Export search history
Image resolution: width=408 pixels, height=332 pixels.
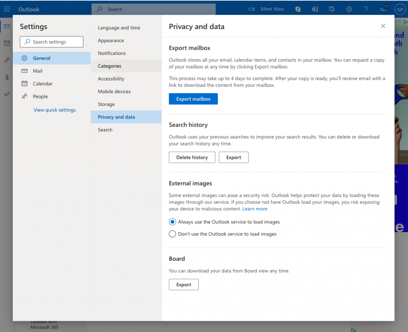point(233,157)
